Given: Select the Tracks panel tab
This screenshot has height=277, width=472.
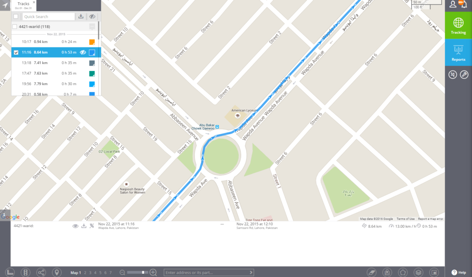Looking at the screenshot, I should point(24,5).
